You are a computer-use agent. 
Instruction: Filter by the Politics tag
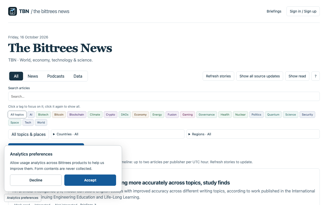click(257, 115)
